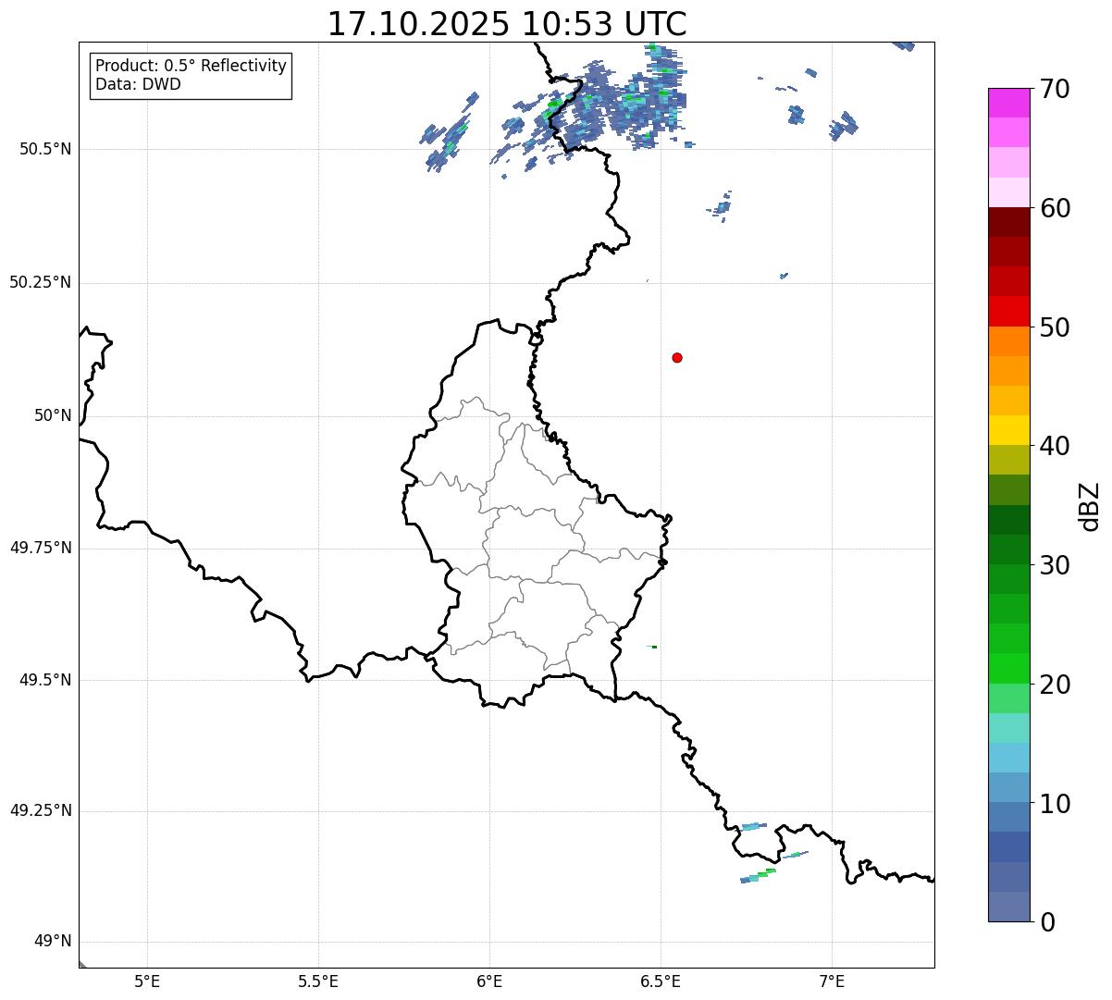The width and height of the screenshot is (1112, 1000).
Task: Click the title 17.10.2025 10:53 UTC
Action: click(x=507, y=24)
